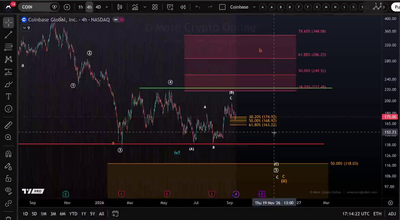
Task: Select the ruler measure tool
Action: [8, 125]
